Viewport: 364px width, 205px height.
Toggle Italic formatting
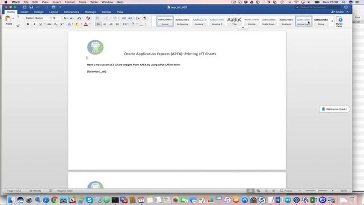point(34,24)
